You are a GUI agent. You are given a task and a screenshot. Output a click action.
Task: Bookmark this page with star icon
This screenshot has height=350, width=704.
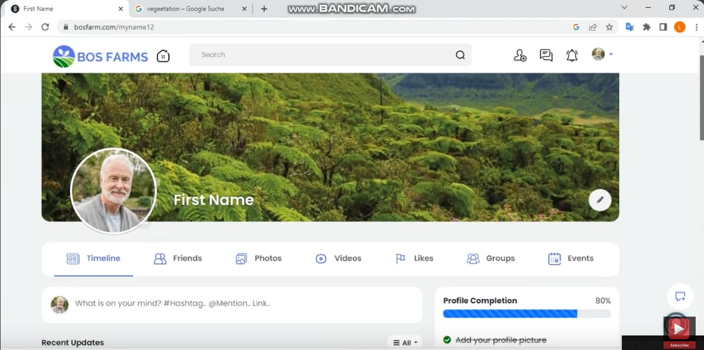pos(610,27)
